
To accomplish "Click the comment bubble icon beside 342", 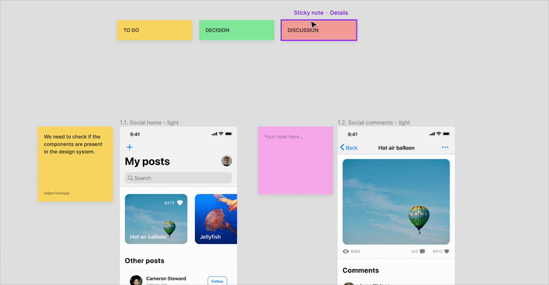I will point(422,251).
